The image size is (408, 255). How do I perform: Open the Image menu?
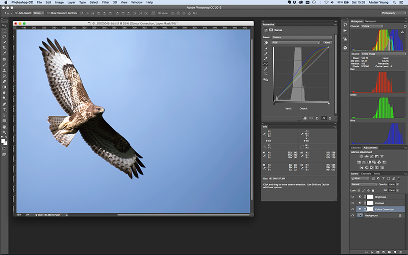59,3
